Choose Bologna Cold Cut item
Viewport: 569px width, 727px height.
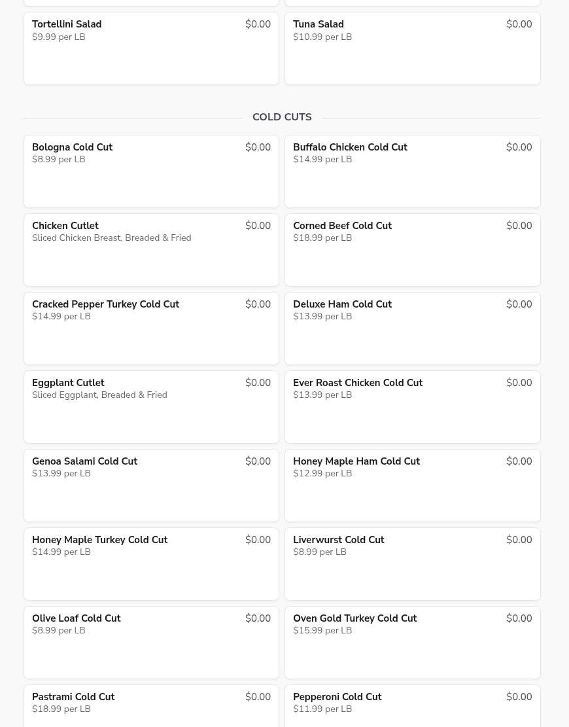click(151, 171)
